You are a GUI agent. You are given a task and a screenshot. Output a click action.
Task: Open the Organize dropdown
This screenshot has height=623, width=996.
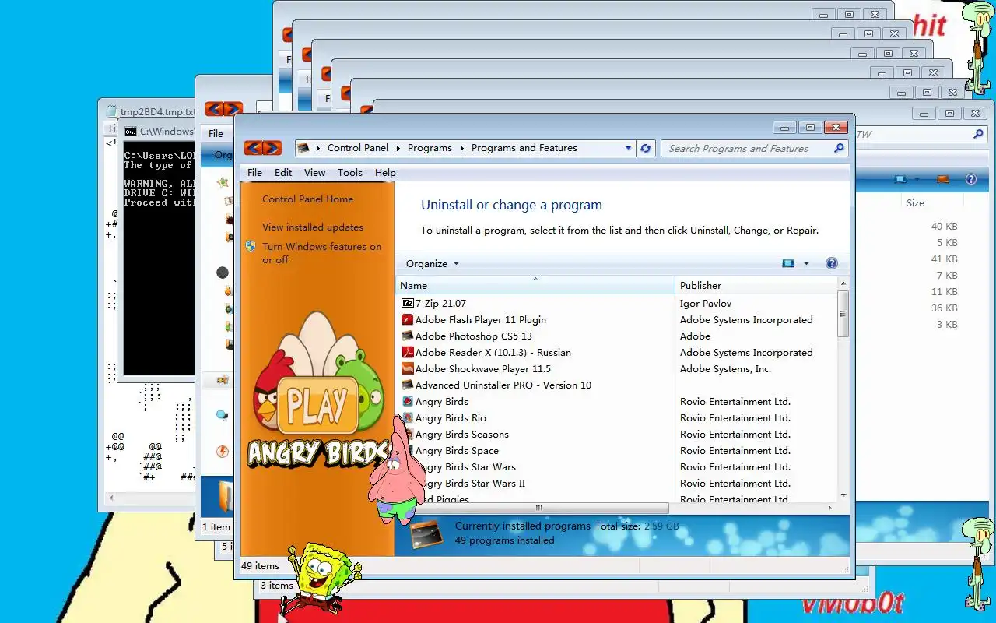pos(433,263)
